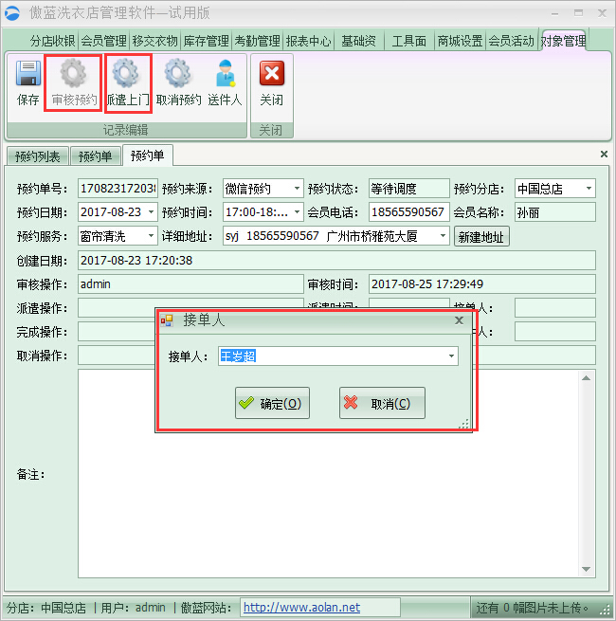The width and height of the screenshot is (616, 621).
Task: Open the 会员管理 ribbon tab
Action: pyautogui.click(x=103, y=41)
